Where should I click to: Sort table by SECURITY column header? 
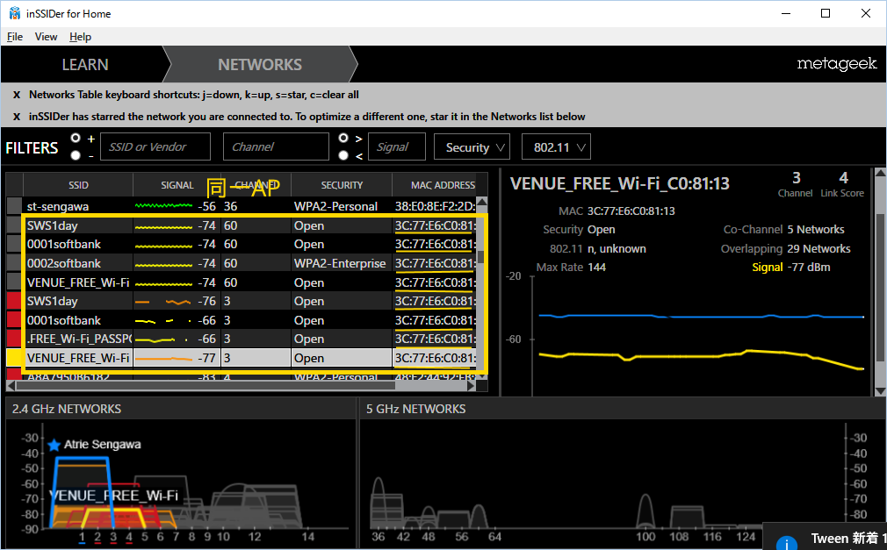[x=342, y=185]
